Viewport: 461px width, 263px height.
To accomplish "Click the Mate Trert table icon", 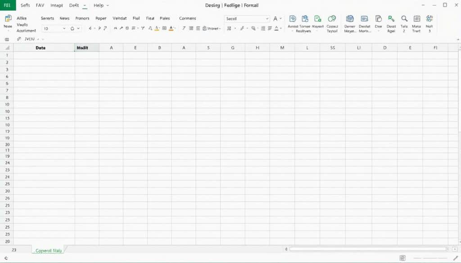I will [416, 19].
